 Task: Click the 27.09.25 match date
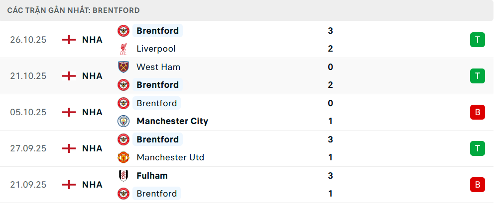tap(28, 148)
